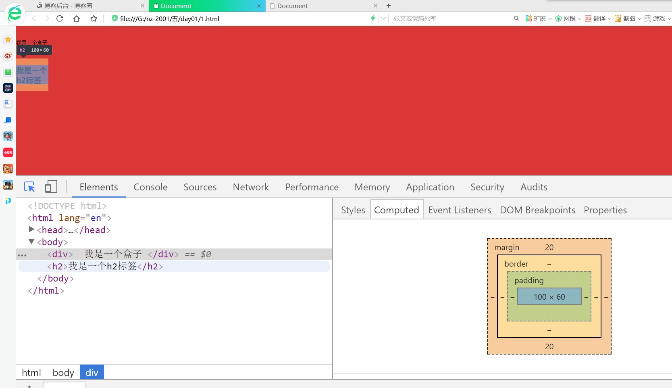Screen dimensions: 672x388
Task: Open the actions menu for the selected div row
Action: (x=22, y=255)
